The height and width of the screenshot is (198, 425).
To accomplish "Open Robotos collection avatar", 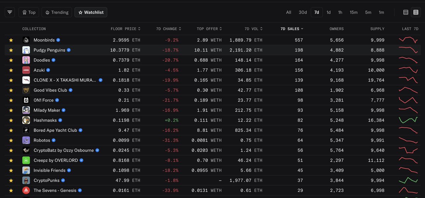I will (26, 140).
